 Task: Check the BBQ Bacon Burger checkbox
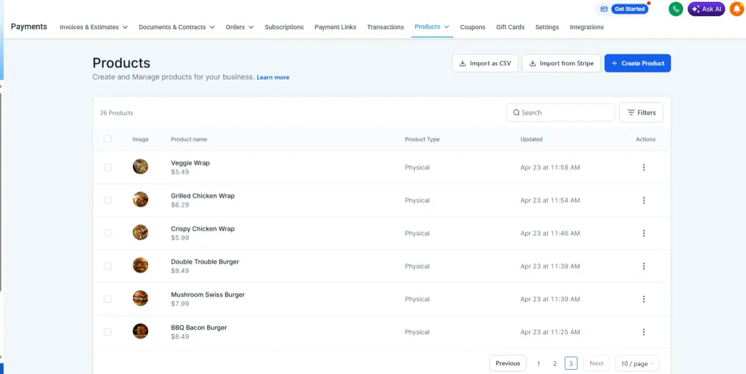tap(108, 332)
